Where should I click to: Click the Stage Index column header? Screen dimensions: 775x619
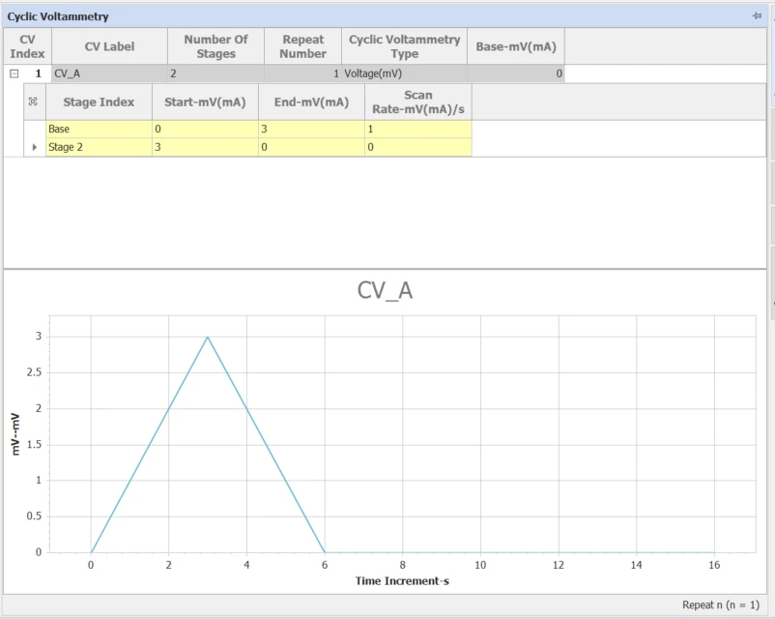click(x=99, y=102)
